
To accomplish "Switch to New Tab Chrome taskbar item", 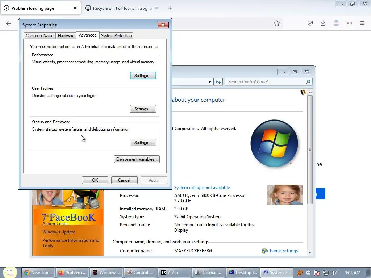I will (38, 273).
